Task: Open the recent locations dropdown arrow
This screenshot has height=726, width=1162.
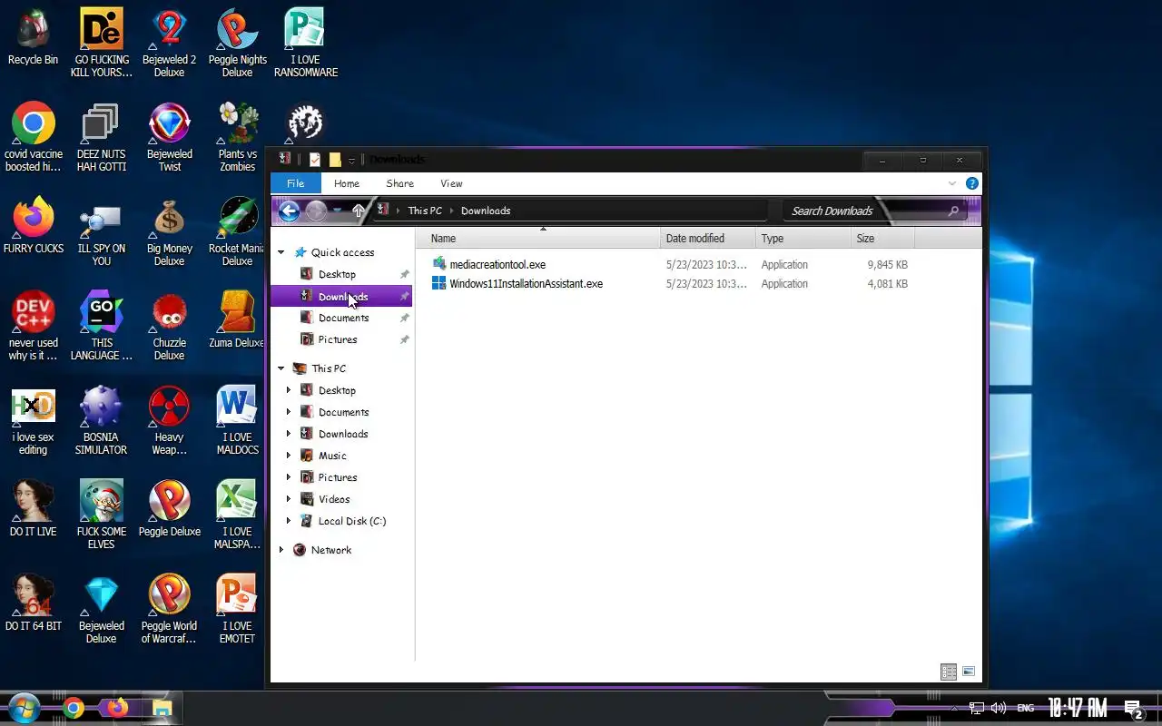Action: (337, 211)
